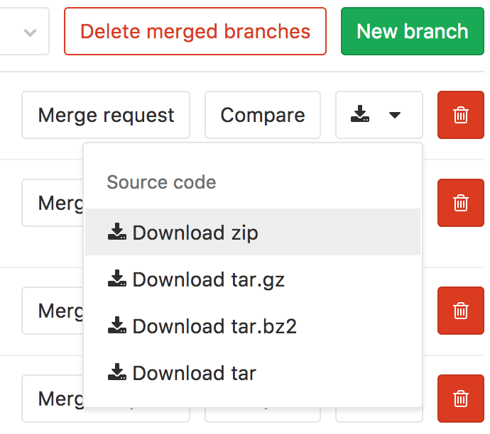Click the download icon next to Download zip
The width and height of the screenshot is (490, 434).
click(117, 231)
